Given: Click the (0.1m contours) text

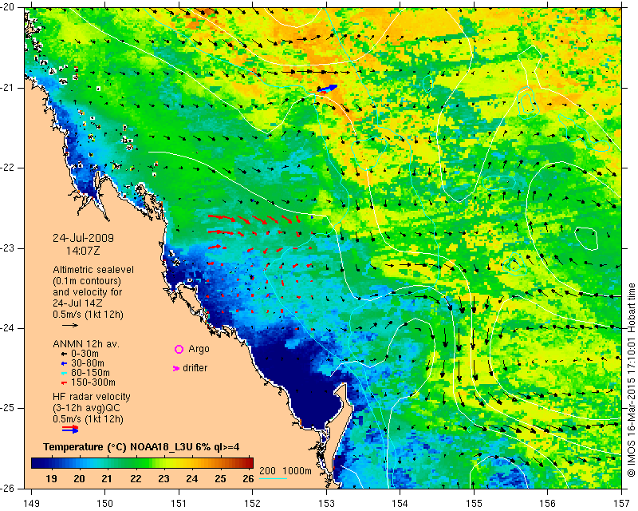Looking at the screenshot, I should coord(87,281).
